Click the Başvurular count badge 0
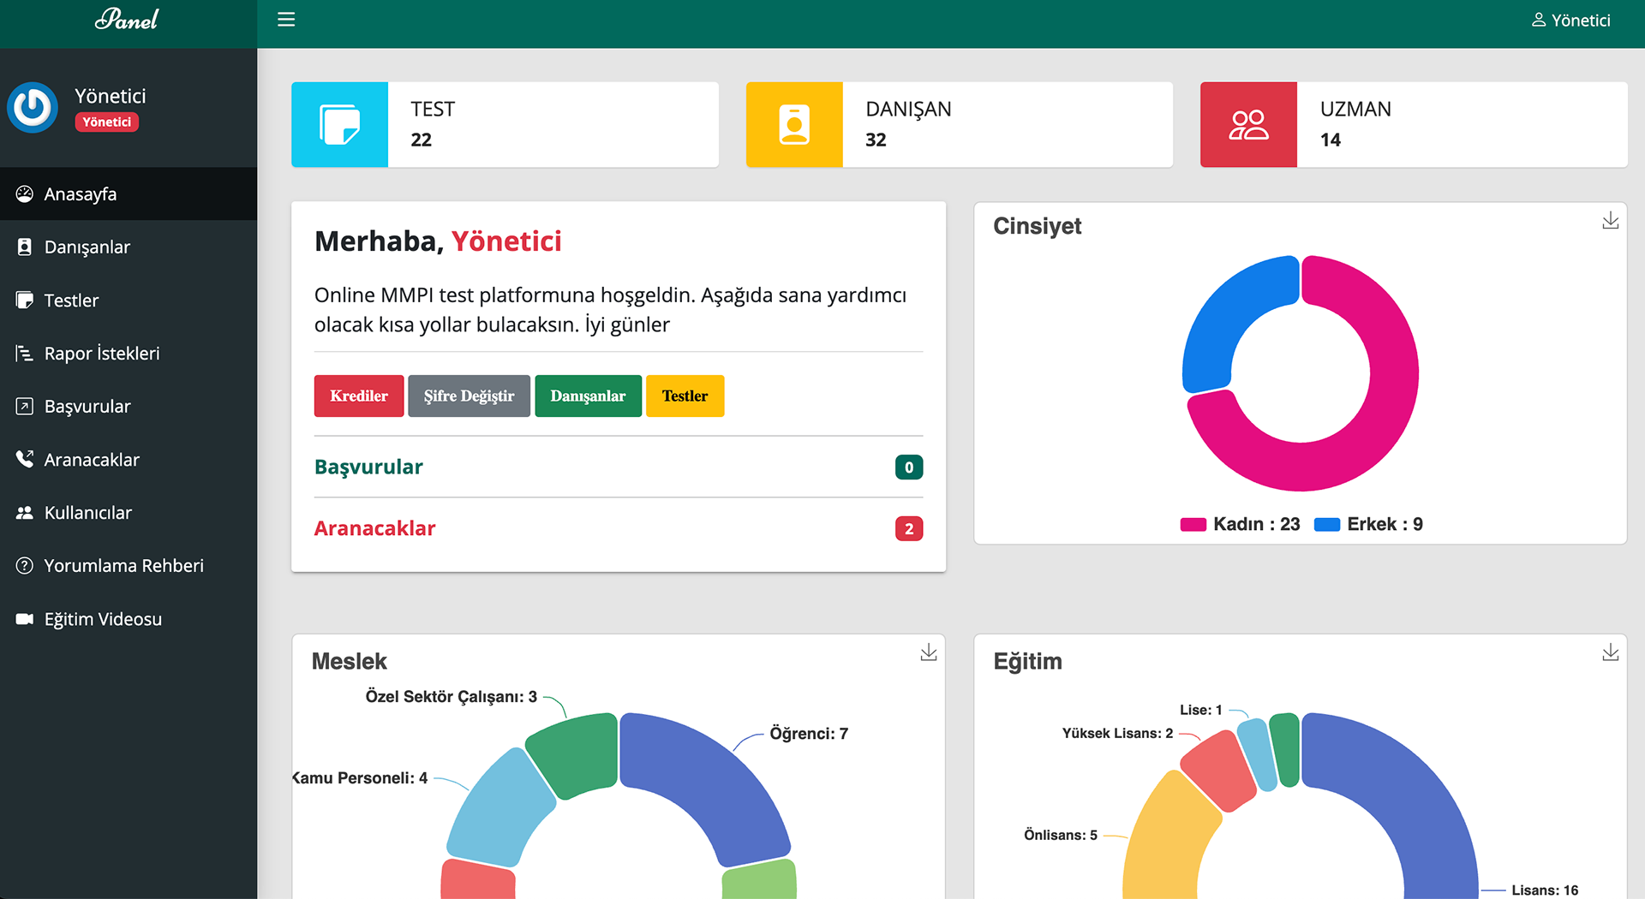 (909, 467)
